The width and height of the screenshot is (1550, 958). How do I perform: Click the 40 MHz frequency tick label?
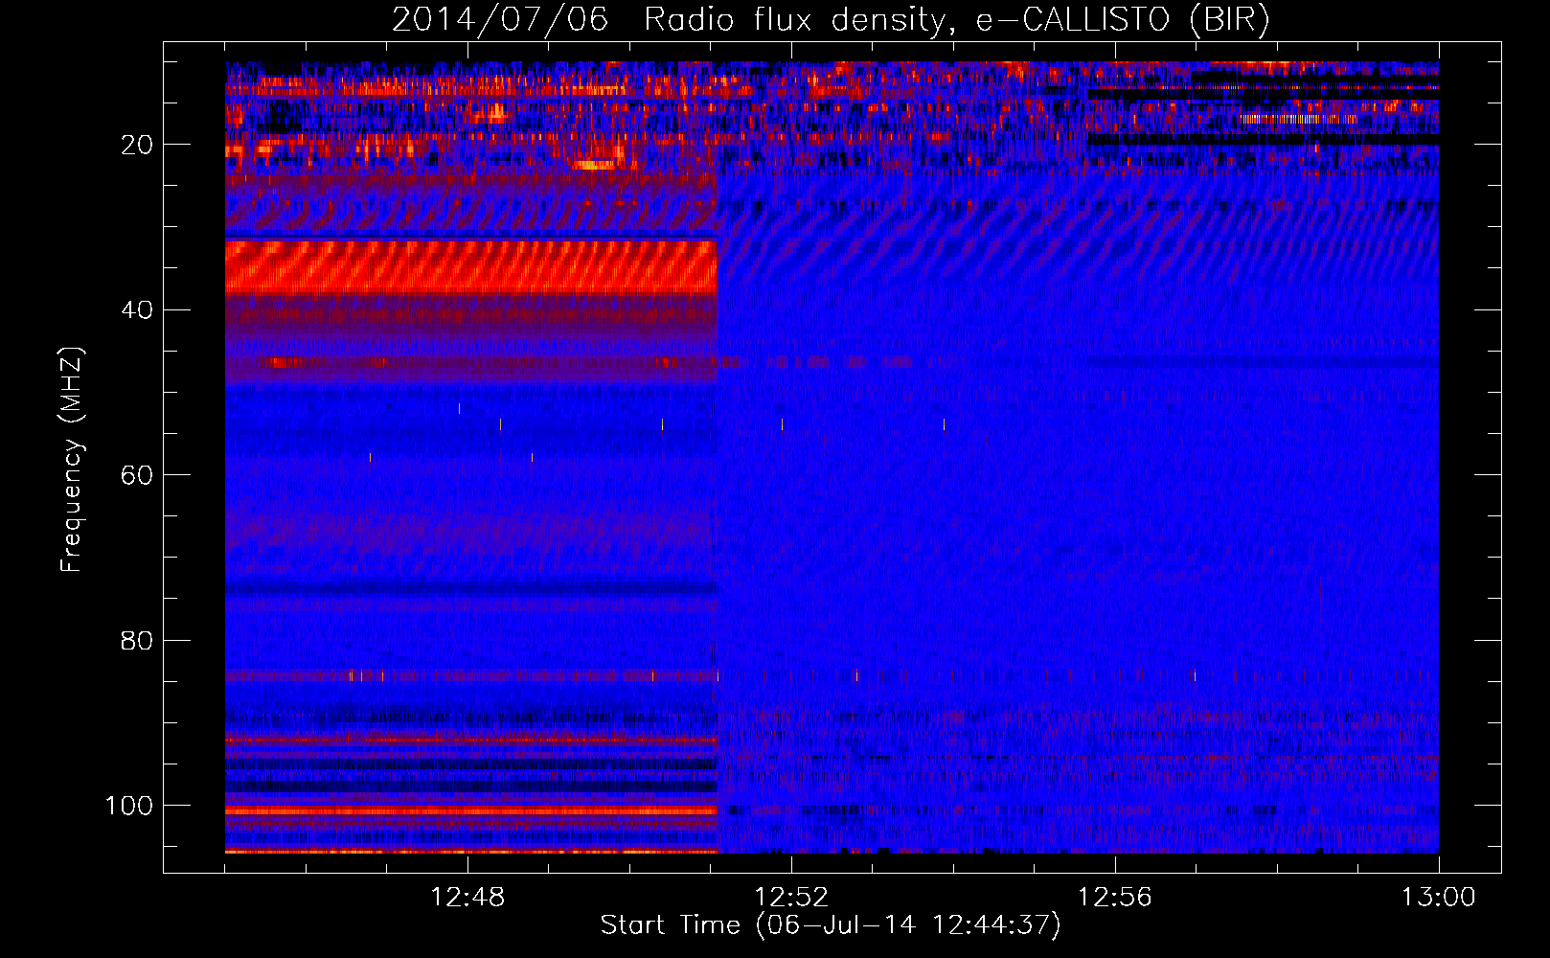tap(137, 310)
